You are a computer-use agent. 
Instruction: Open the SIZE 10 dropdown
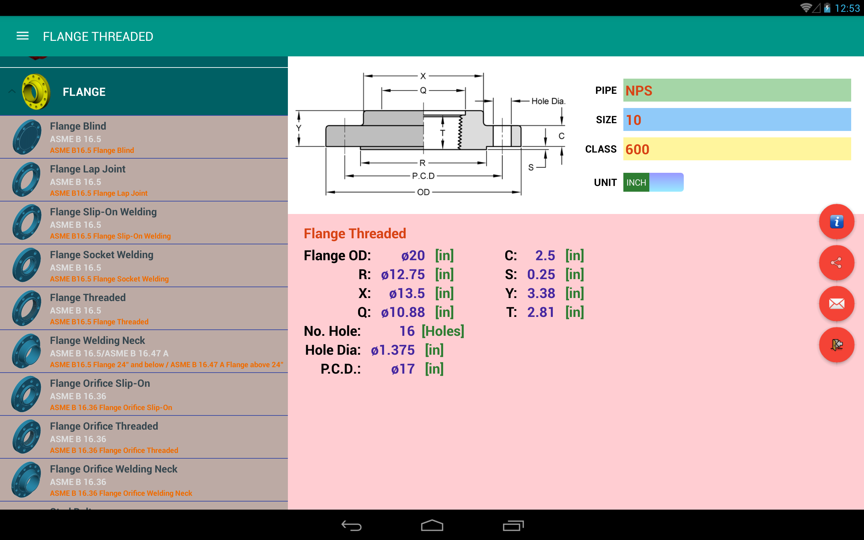737,119
